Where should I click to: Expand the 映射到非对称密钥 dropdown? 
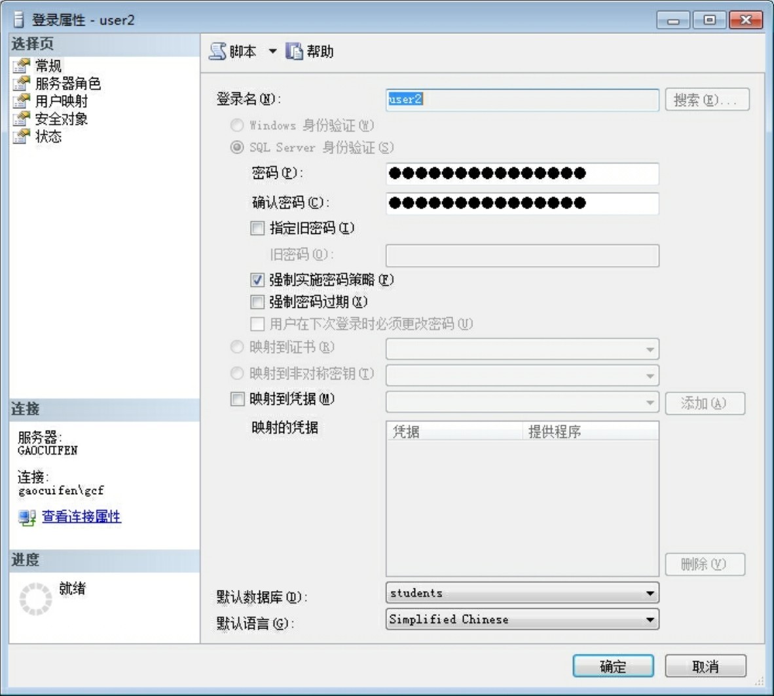coord(650,376)
